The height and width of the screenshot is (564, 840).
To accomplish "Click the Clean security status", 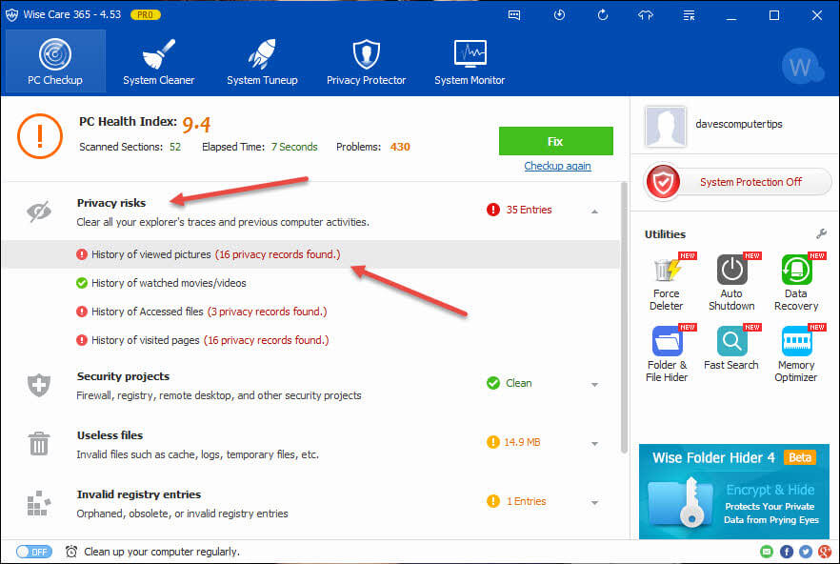I will [509, 383].
